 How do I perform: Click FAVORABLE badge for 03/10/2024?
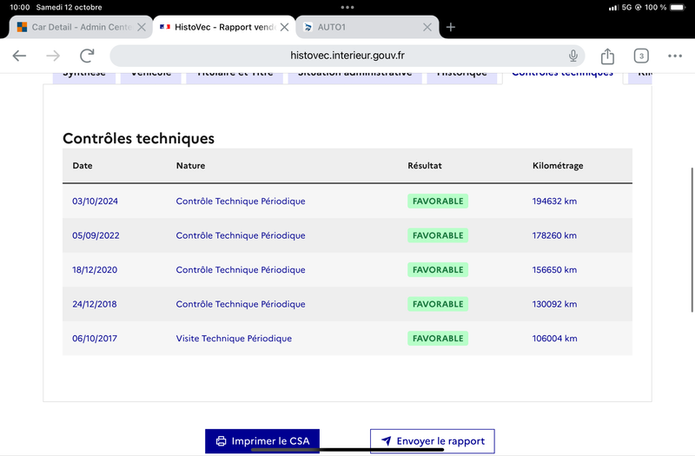[438, 202]
